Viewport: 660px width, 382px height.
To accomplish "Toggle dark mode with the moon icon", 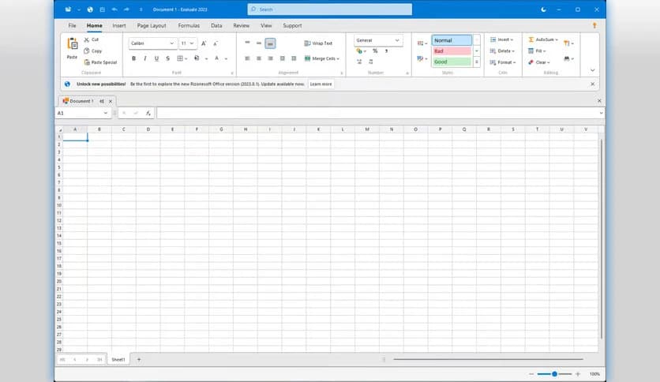I will [543, 9].
